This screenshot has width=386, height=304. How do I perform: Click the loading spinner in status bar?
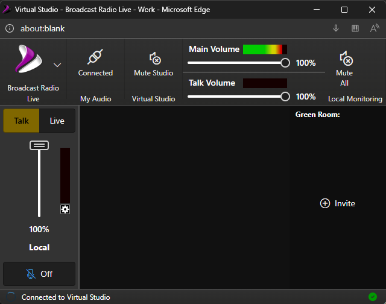click(11, 297)
